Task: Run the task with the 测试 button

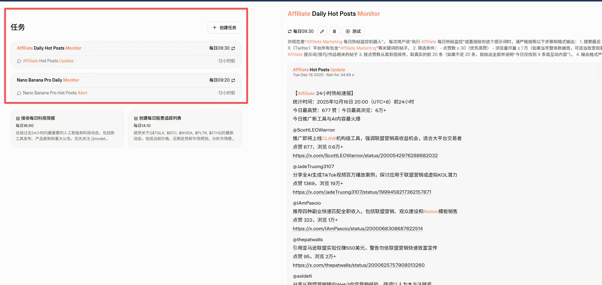Action: click(x=353, y=31)
